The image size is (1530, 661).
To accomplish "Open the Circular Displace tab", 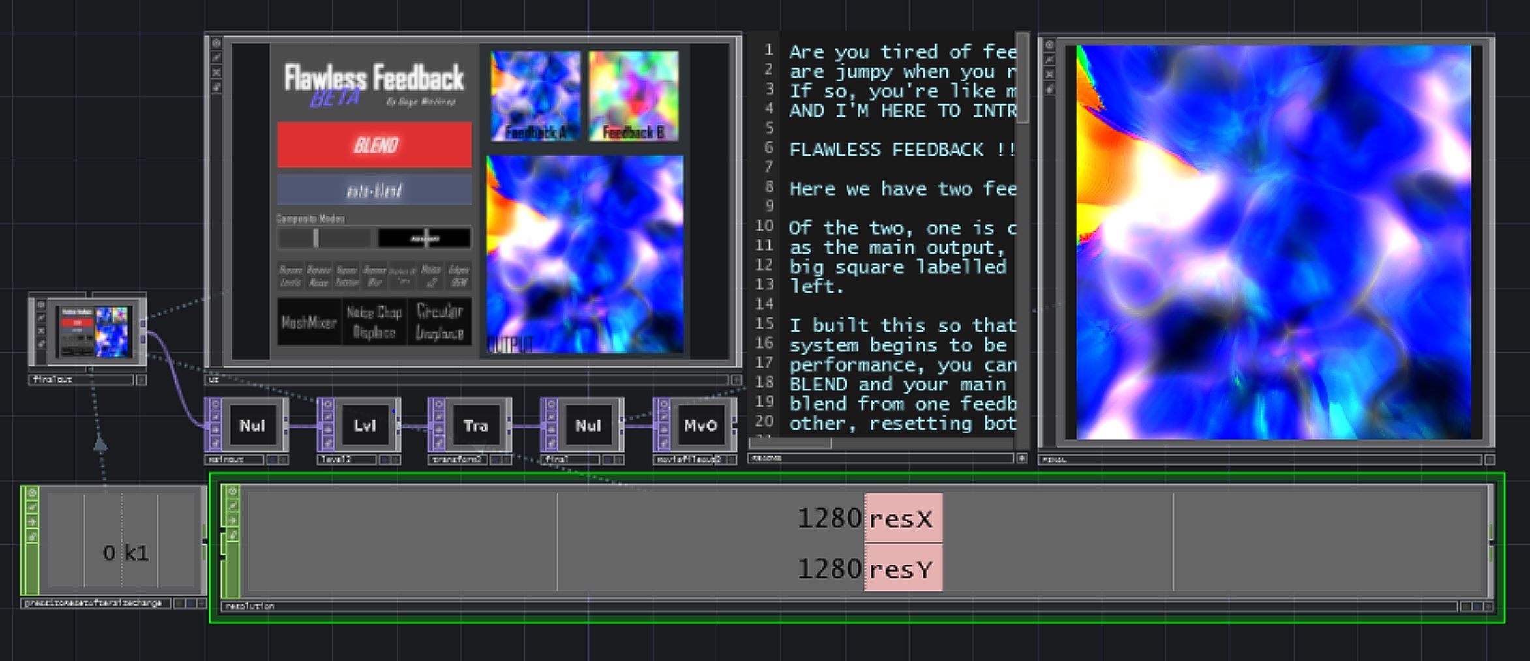I will (x=440, y=322).
